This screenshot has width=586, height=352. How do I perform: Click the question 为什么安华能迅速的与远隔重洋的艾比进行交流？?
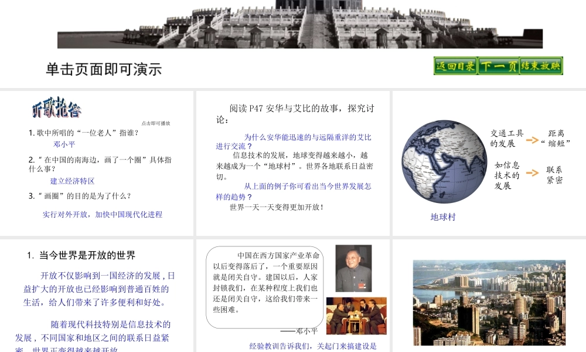(x=294, y=142)
